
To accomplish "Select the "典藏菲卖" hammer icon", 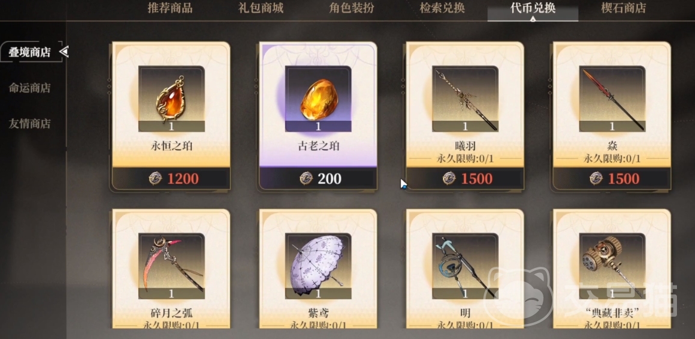I will [612, 266].
